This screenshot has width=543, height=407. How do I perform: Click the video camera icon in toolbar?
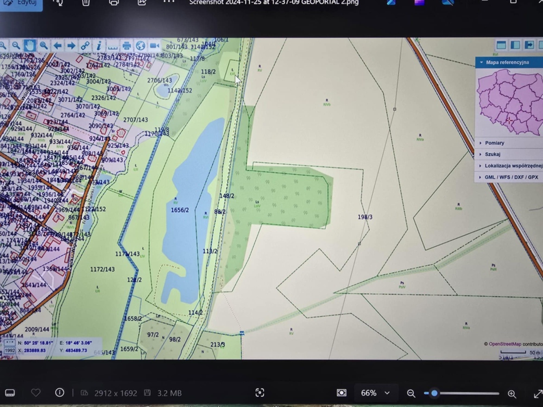point(154,46)
